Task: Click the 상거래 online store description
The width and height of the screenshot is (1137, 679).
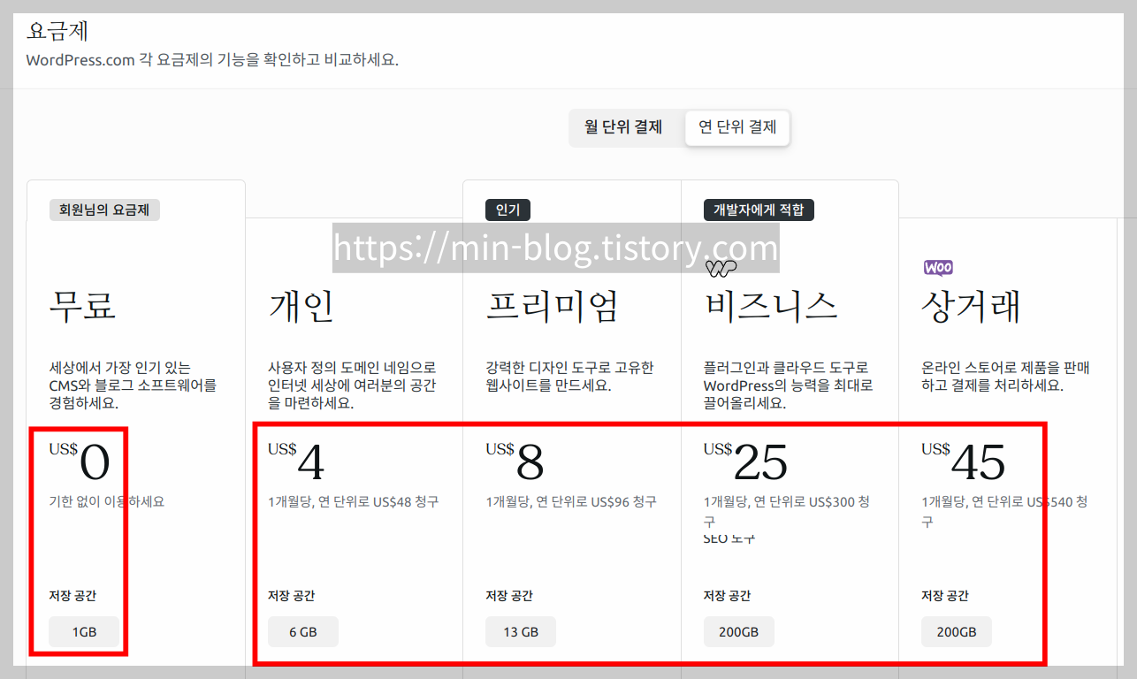Action: [1006, 376]
